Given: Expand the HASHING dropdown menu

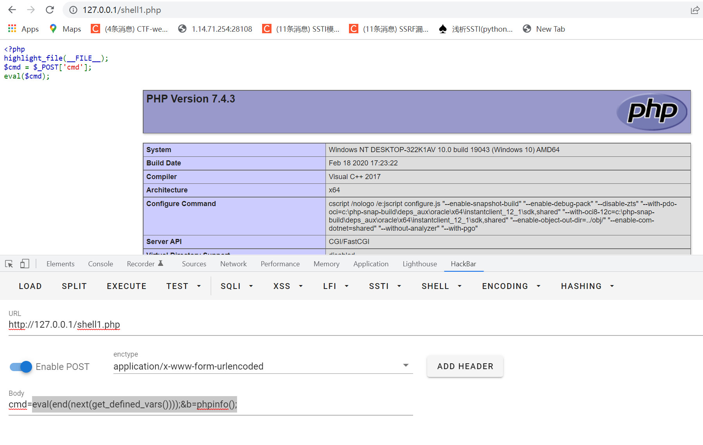Looking at the screenshot, I should 588,286.
